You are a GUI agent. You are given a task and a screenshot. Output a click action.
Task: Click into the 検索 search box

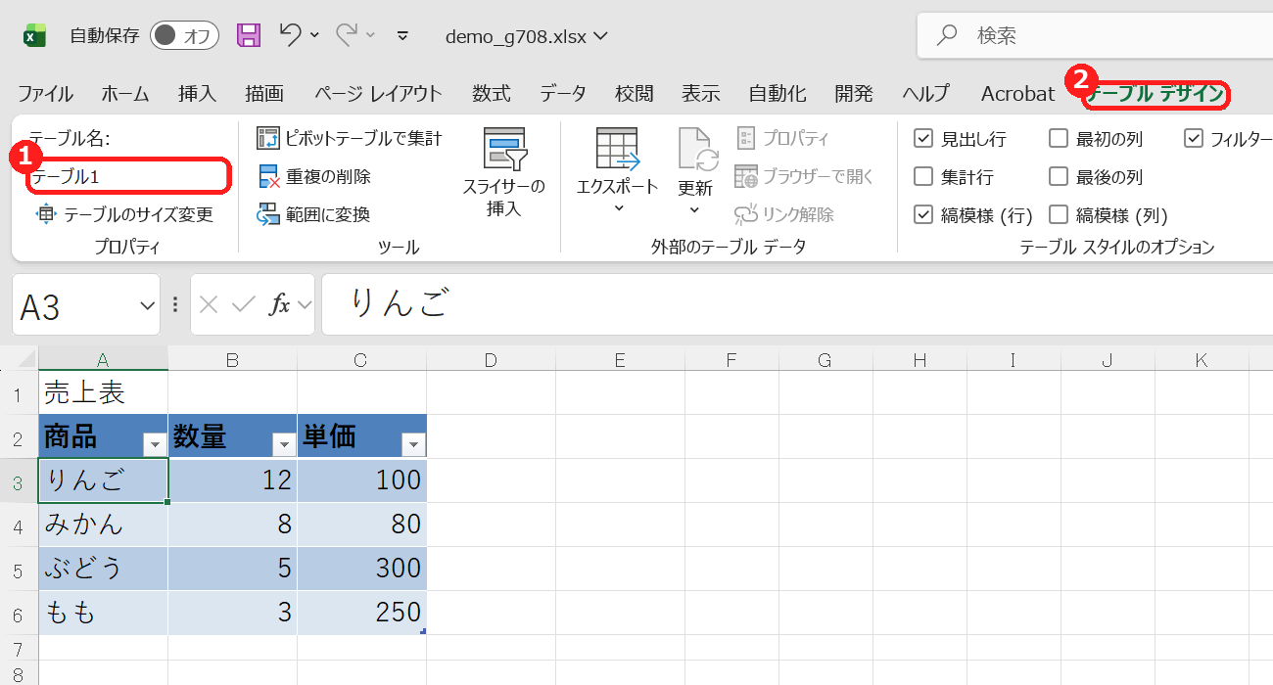point(1095,36)
